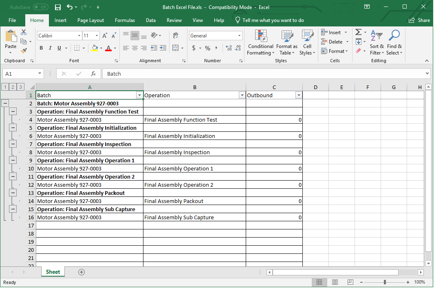
Task: Toggle italic formatting
Action: 49,48
